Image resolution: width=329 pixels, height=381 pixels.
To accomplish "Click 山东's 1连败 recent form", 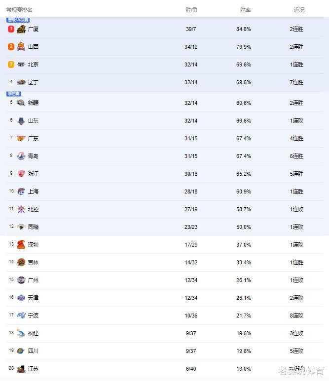I will point(296,121).
